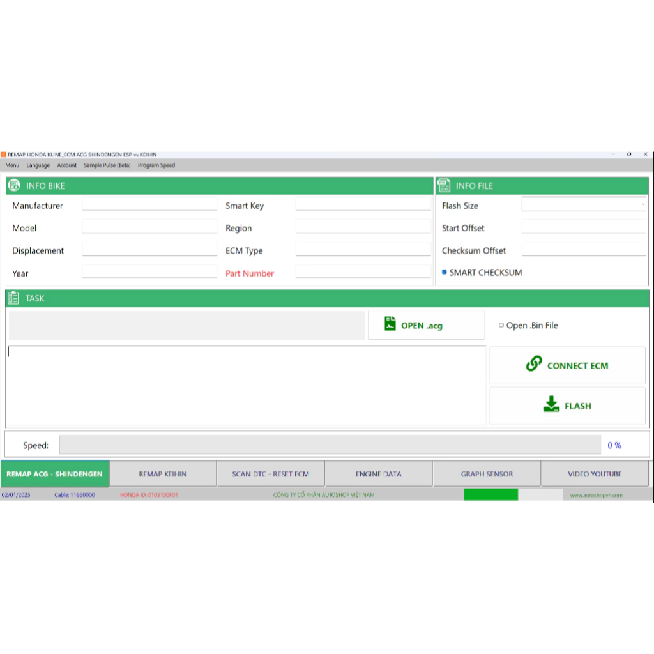
Task: Expand the Flash Size dropdown
Action: coord(642,205)
